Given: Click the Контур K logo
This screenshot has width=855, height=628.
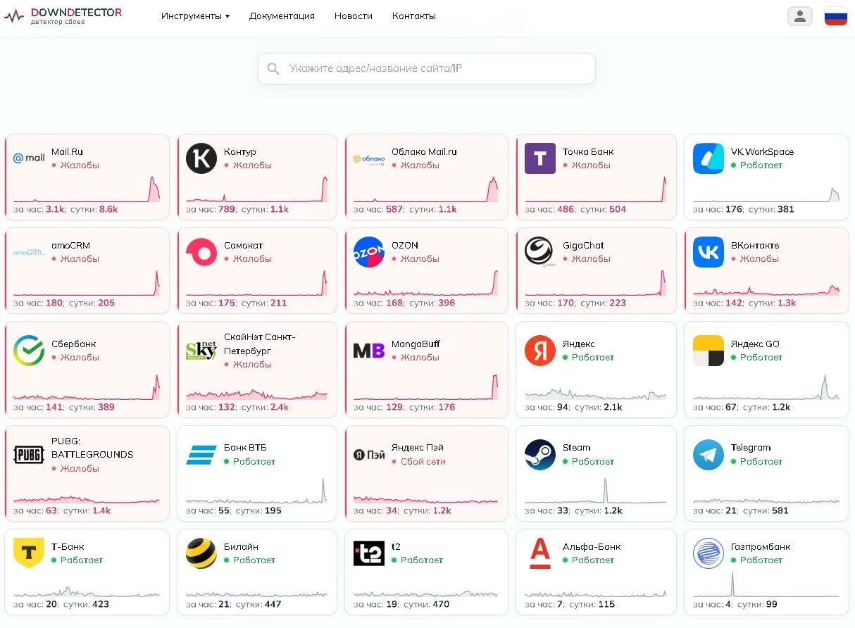Looking at the screenshot, I should pyautogui.click(x=201, y=158).
